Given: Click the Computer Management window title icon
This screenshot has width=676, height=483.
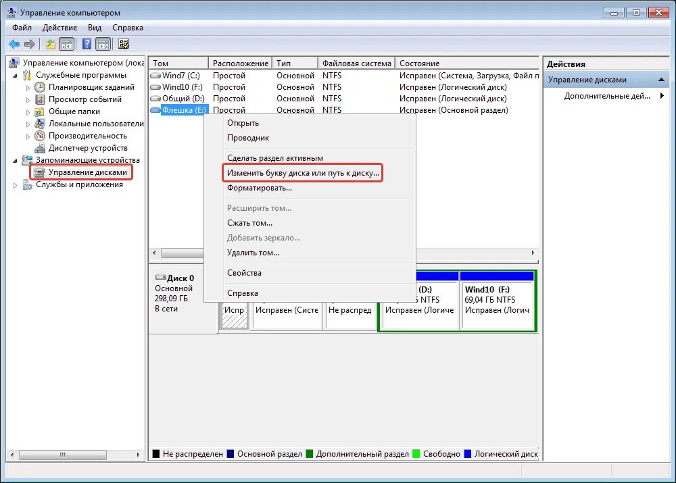Looking at the screenshot, I should 11,12.
